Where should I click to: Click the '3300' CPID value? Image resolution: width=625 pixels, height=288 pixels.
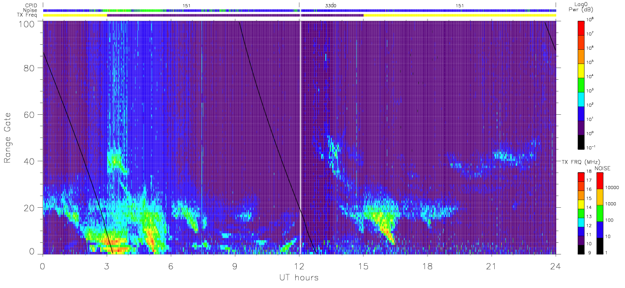coord(331,6)
